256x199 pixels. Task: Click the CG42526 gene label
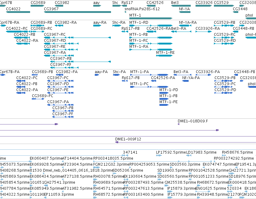(155, 3)
